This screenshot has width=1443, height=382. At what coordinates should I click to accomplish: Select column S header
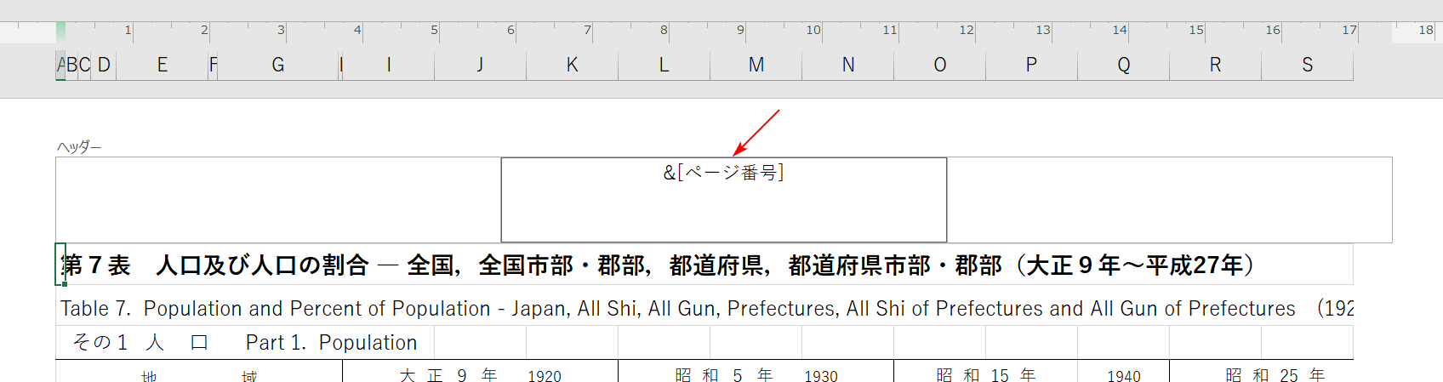1307,66
